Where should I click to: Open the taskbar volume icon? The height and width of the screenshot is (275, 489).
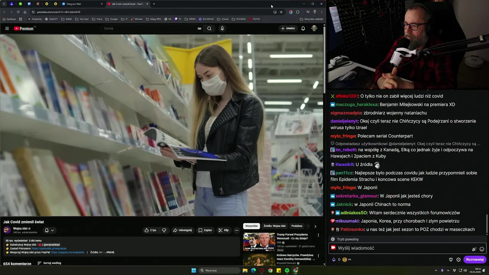point(465,270)
